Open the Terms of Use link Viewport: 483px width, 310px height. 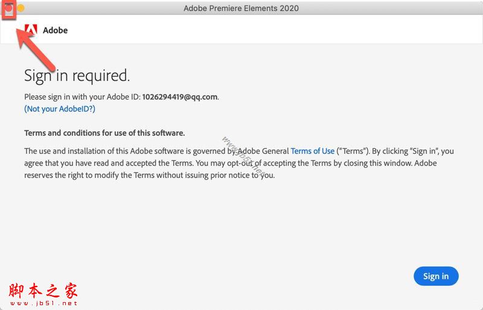point(312,151)
